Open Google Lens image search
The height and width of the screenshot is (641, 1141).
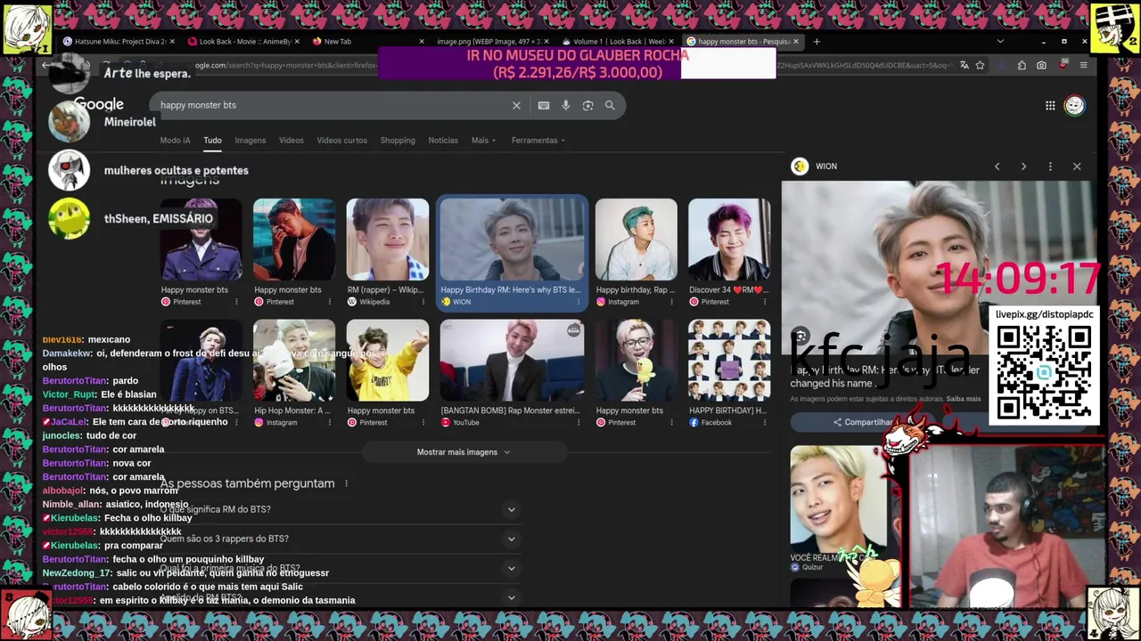point(587,105)
